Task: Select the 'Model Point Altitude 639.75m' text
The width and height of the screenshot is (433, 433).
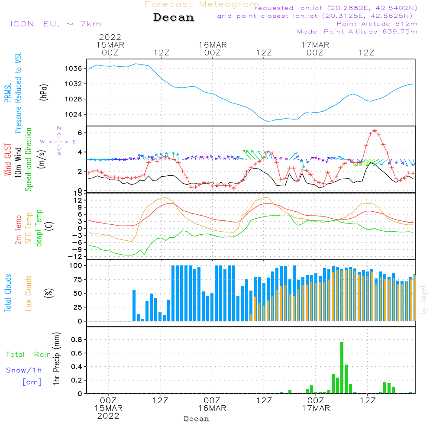Action: click(357, 32)
